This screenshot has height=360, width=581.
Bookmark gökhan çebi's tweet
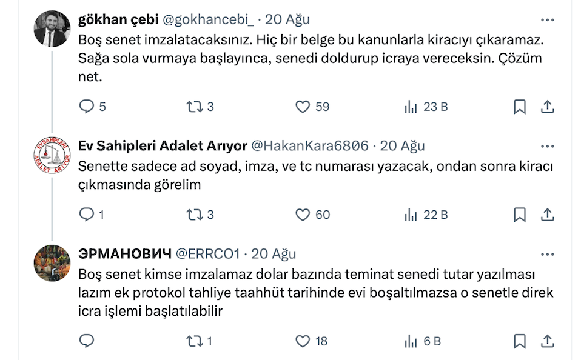tap(520, 107)
